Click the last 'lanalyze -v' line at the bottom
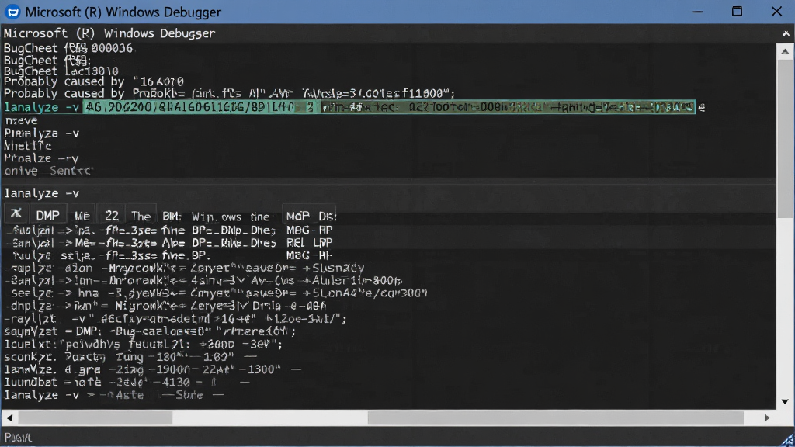 113,395
